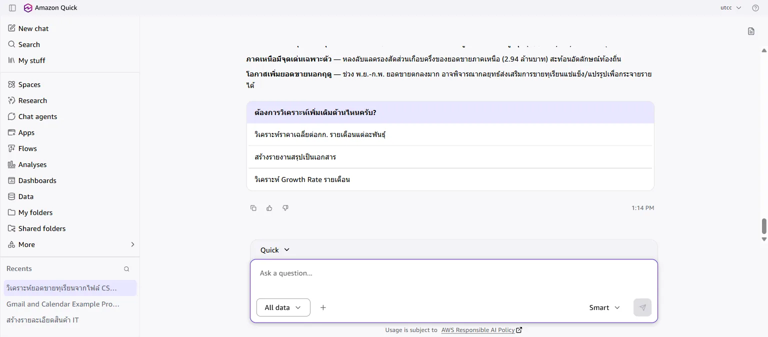Open Shared folders label
This screenshot has width=768, height=337.
(42, 228)
